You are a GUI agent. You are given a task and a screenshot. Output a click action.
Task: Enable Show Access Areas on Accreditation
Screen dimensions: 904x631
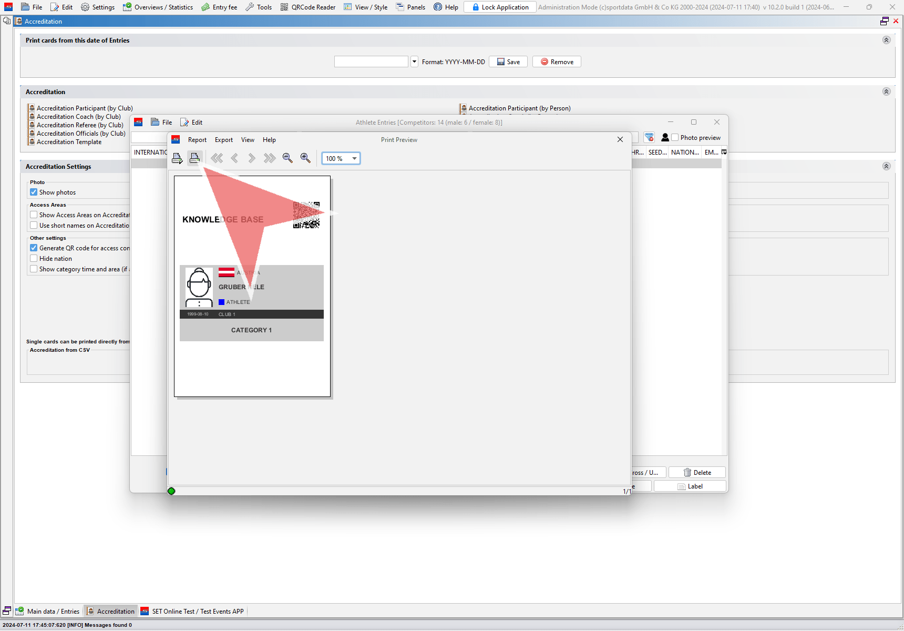click(x=34, y=215)
